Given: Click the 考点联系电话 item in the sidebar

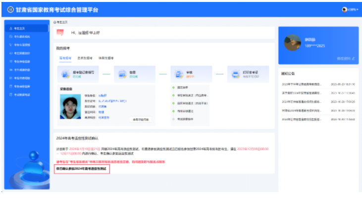Looking at the screenshot, I should point(25,94).
